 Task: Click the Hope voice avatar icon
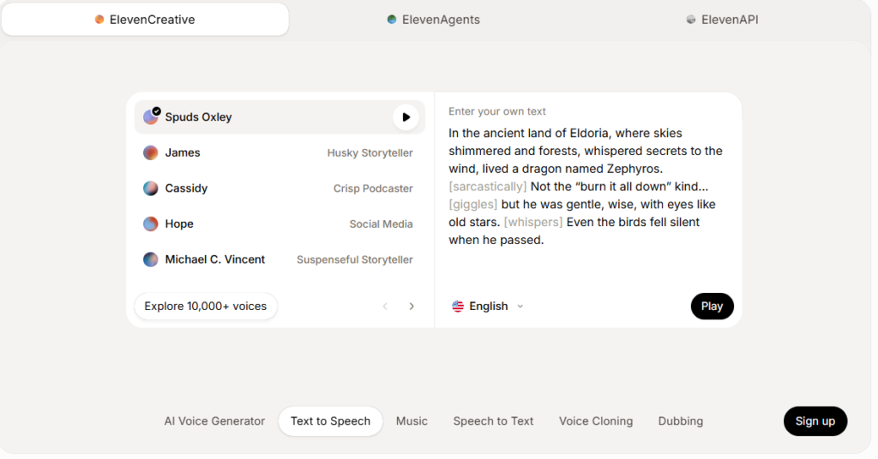(x=151, y=224)
